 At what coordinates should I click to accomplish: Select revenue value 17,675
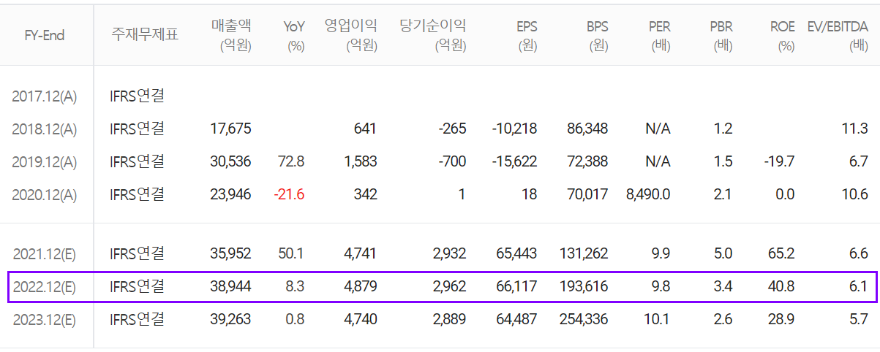[231, 129]
